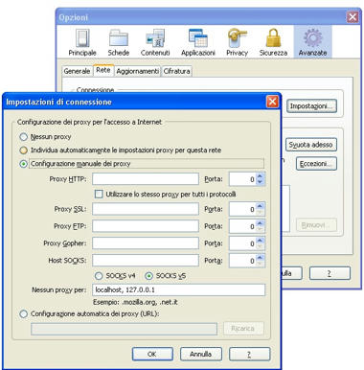Open help in the Opzioni window
The width and height of the screenshot is (364, 370).
coord(330,273)
